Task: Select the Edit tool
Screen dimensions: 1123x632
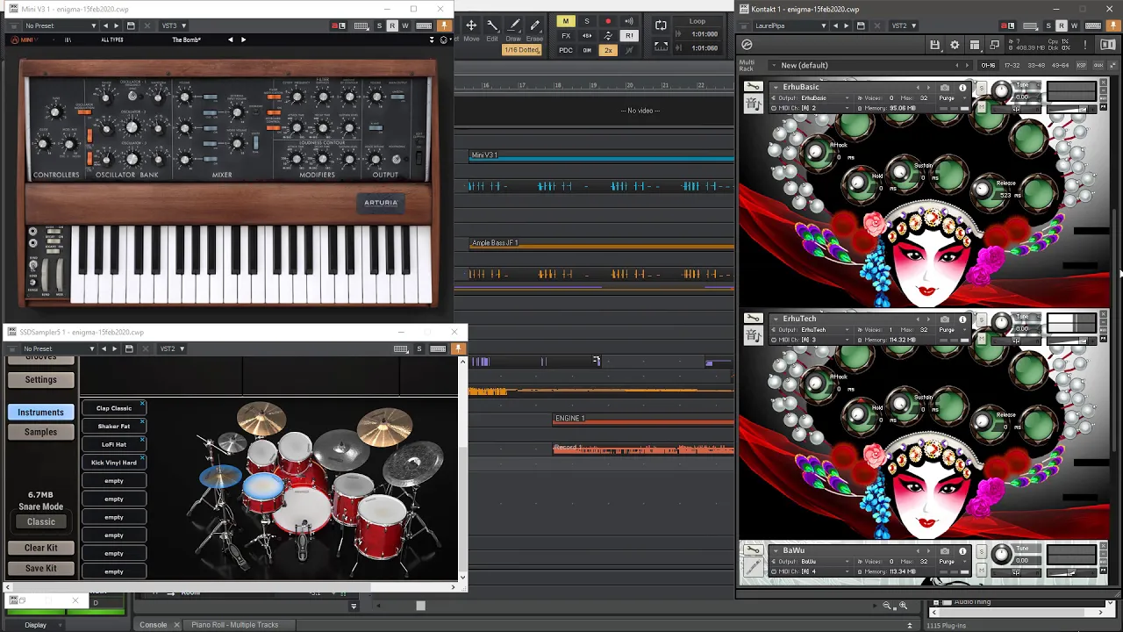Action: click(x=492, y=29)
